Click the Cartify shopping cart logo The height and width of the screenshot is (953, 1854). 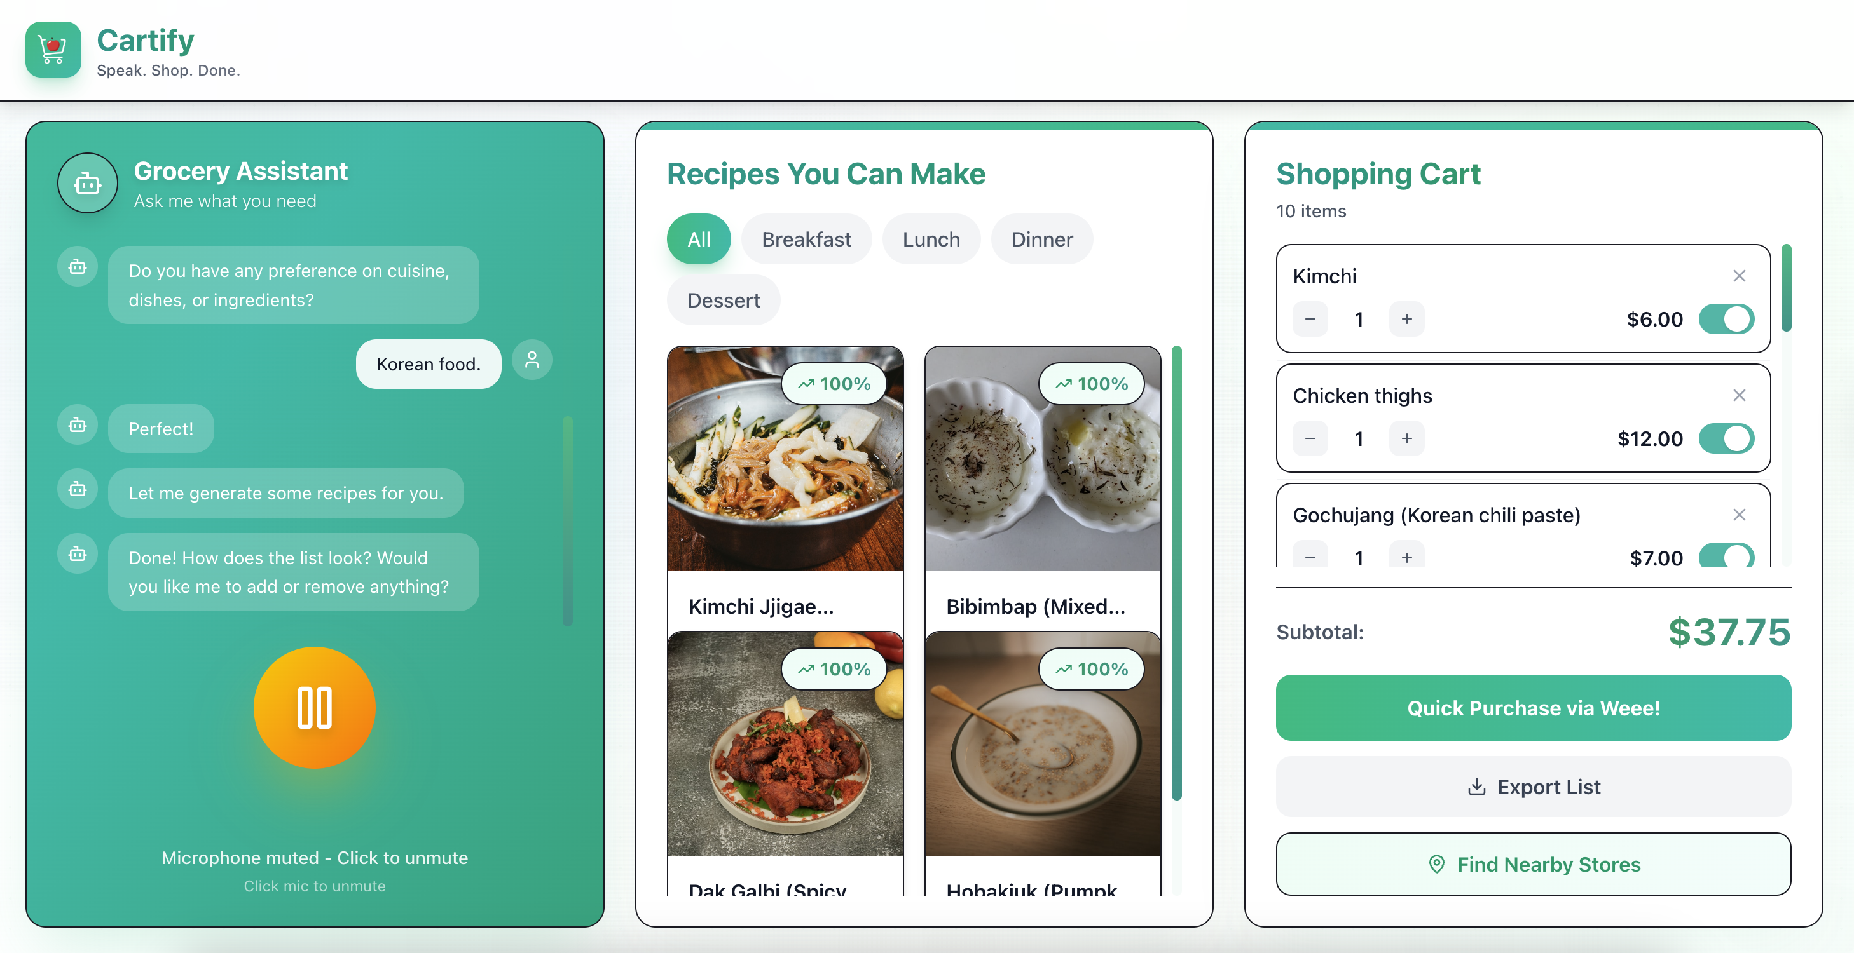pos(53,50)
